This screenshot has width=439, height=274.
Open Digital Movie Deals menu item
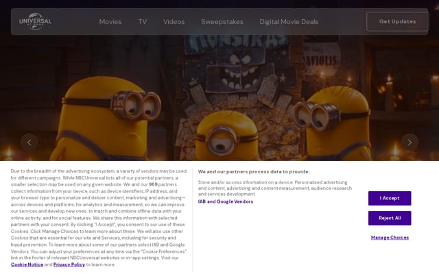[289, 21]
